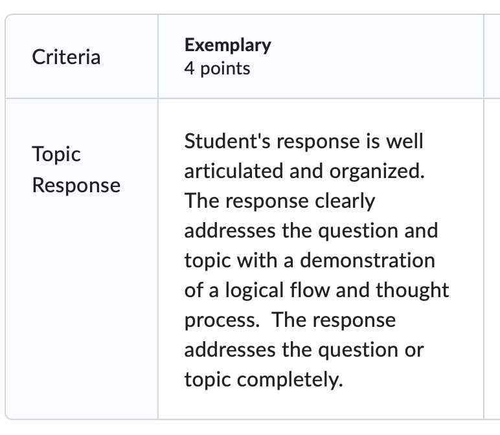Click the line "The response clearly"
Screen dimensions: 500x435
coord(280,201)
